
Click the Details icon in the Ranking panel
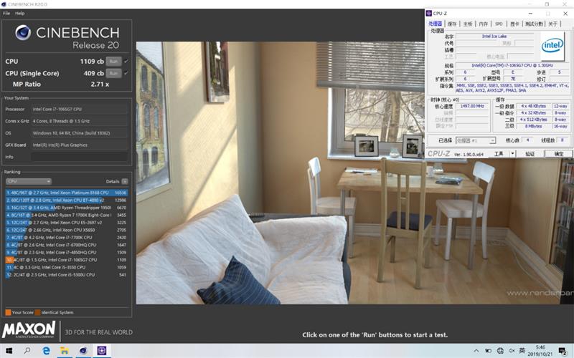[125, 181]
